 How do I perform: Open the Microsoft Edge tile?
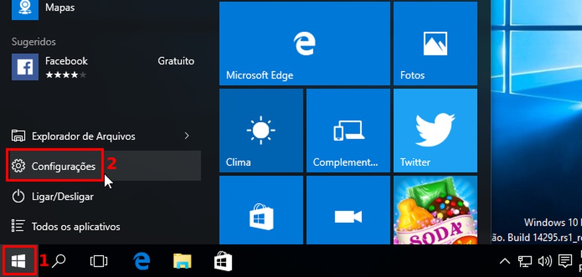coord(305,43)
